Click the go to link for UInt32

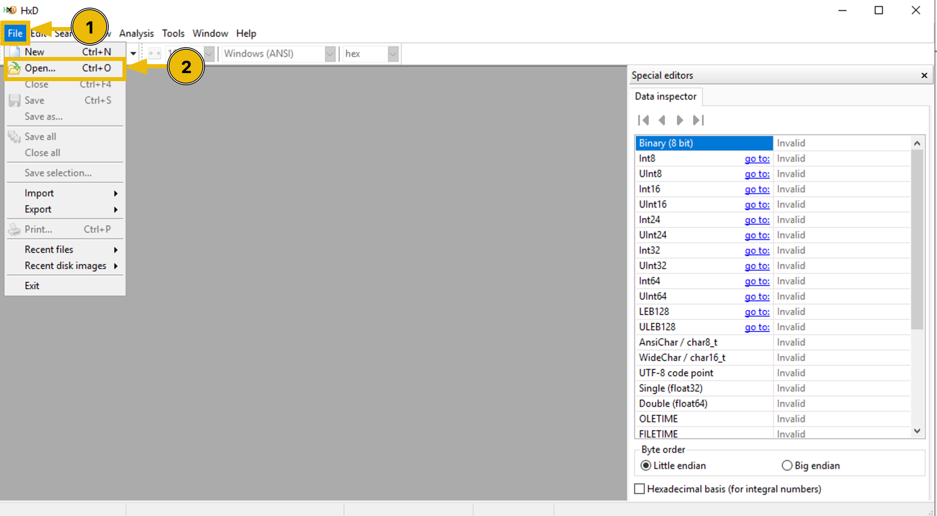[757, 266]
